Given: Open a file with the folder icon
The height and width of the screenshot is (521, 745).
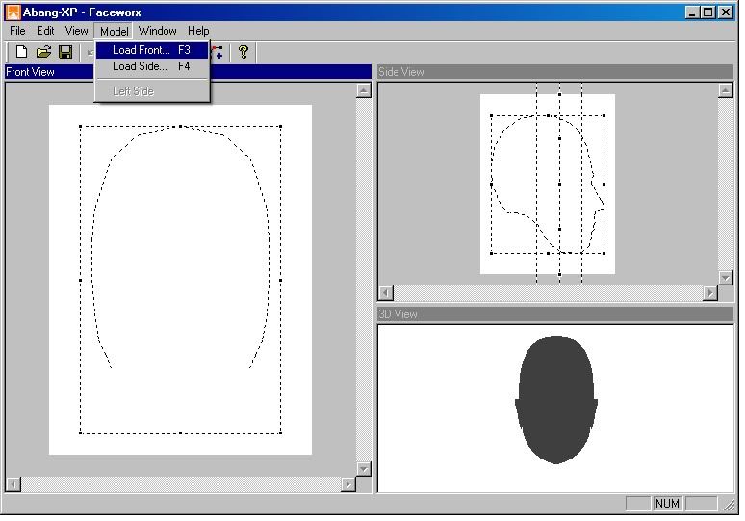Looking at the screenshot, I should tap(43, 52).
